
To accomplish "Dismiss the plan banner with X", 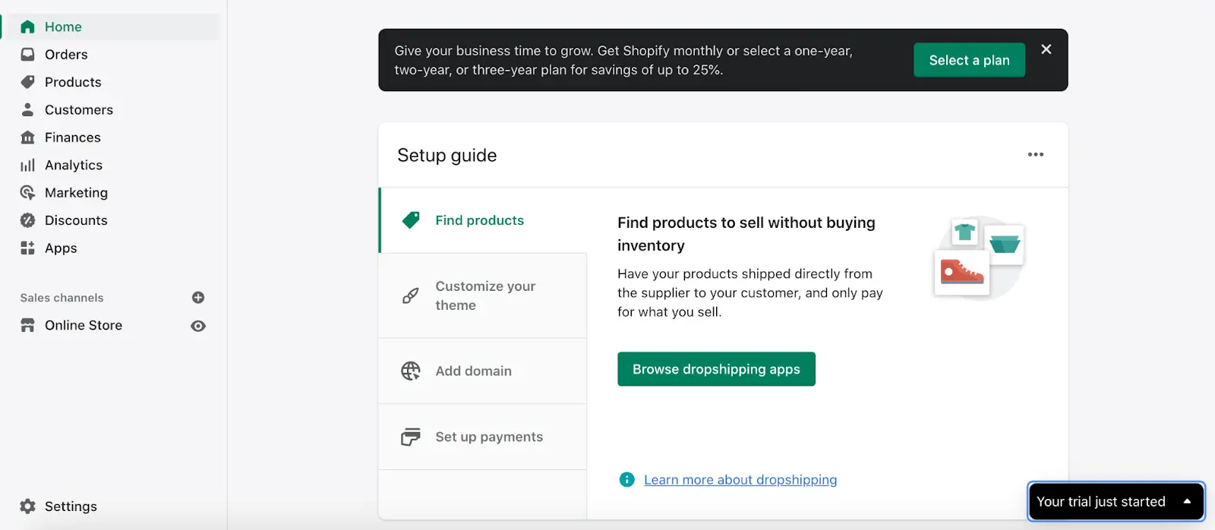I will tap(1046, 49).
